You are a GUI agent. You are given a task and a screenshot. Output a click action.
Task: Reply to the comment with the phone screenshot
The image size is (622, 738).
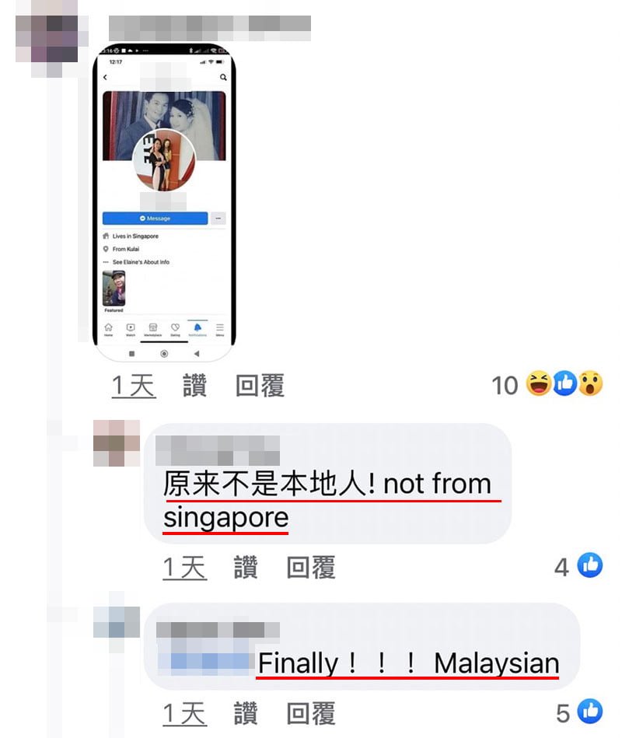[x=260, y=386]
